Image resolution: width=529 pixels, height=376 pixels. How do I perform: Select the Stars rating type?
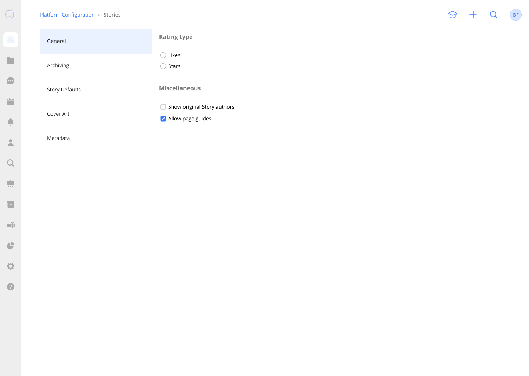click(163, 66)
